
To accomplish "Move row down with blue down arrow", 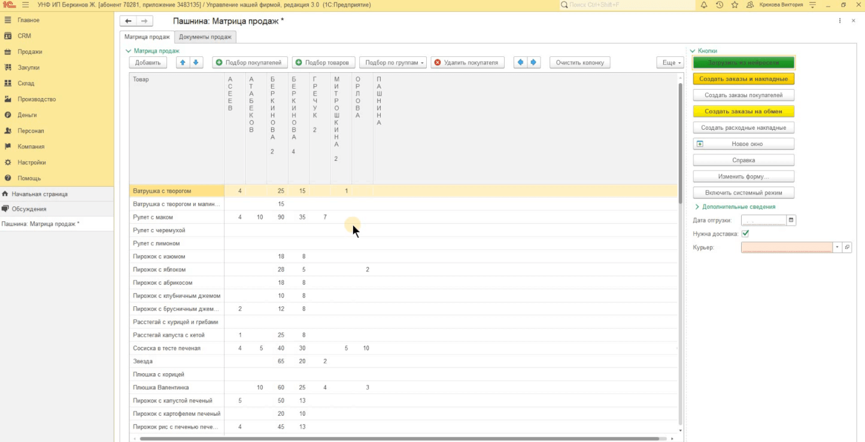I will 196,62.
